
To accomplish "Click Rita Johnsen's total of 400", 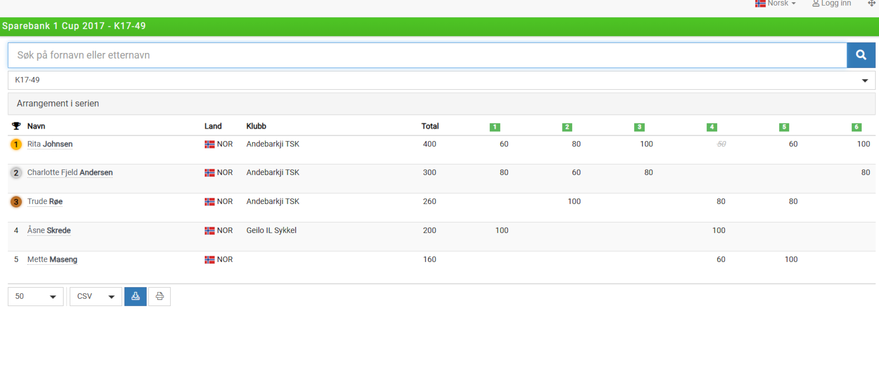I will 429,144.
